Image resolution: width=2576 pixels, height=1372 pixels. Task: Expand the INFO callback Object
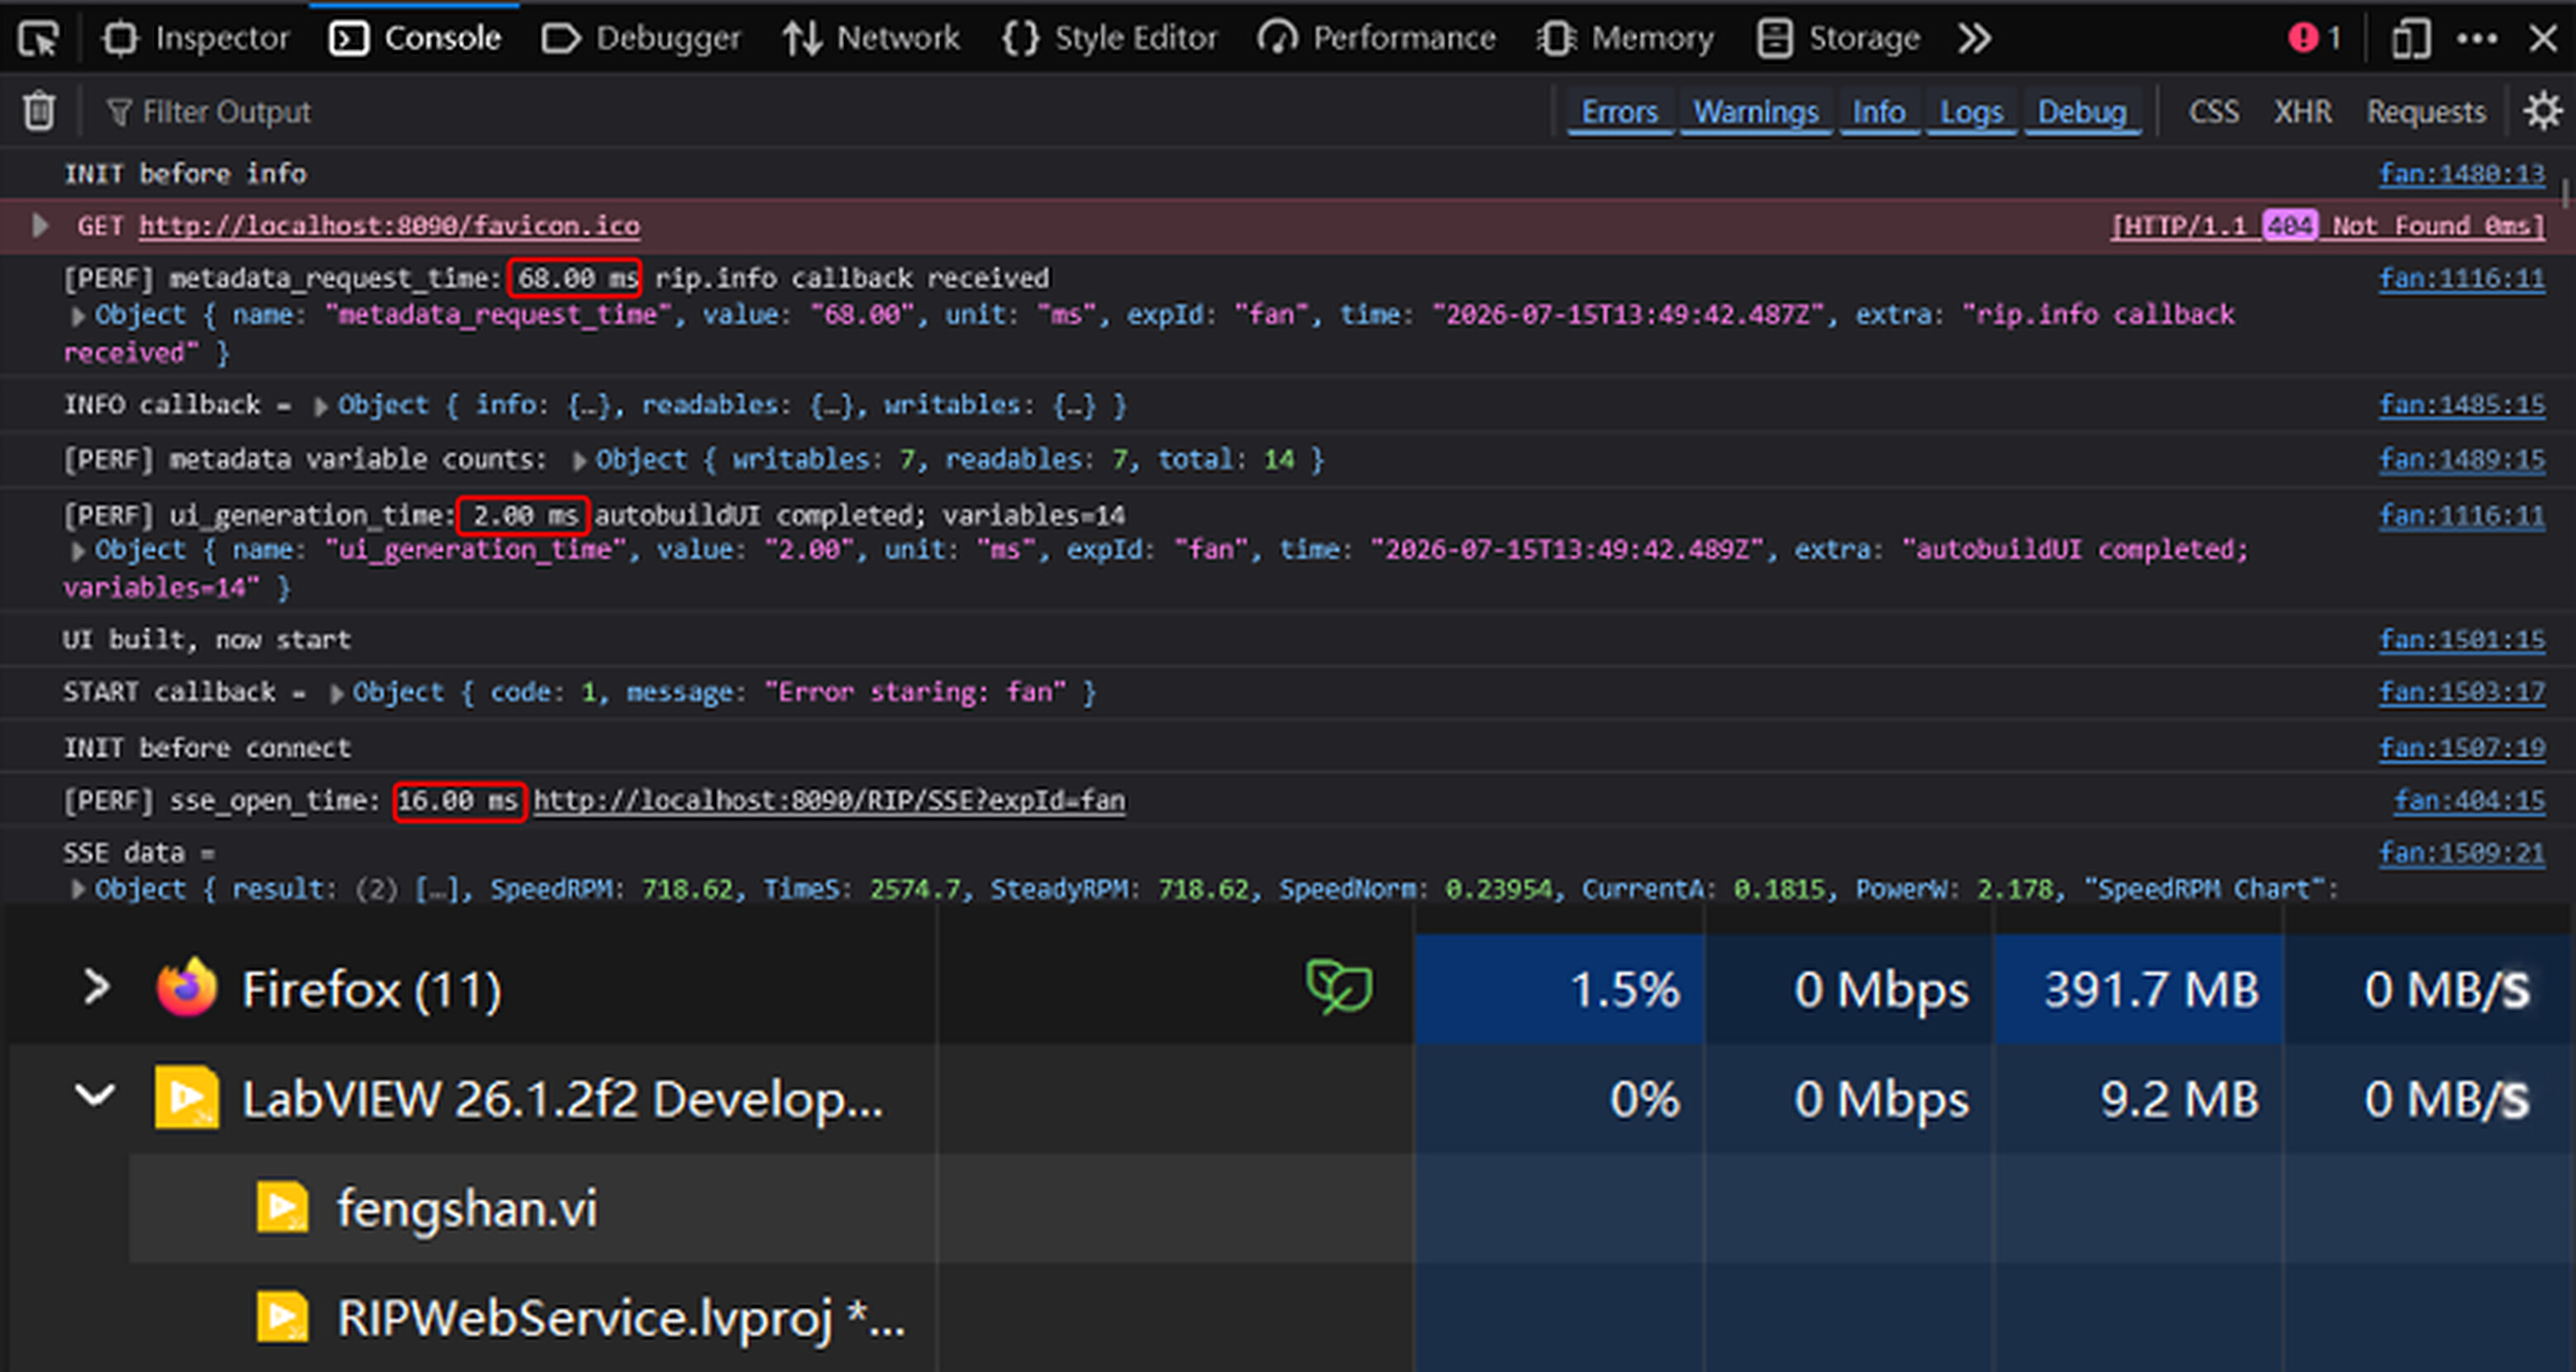tap(321, 406)
